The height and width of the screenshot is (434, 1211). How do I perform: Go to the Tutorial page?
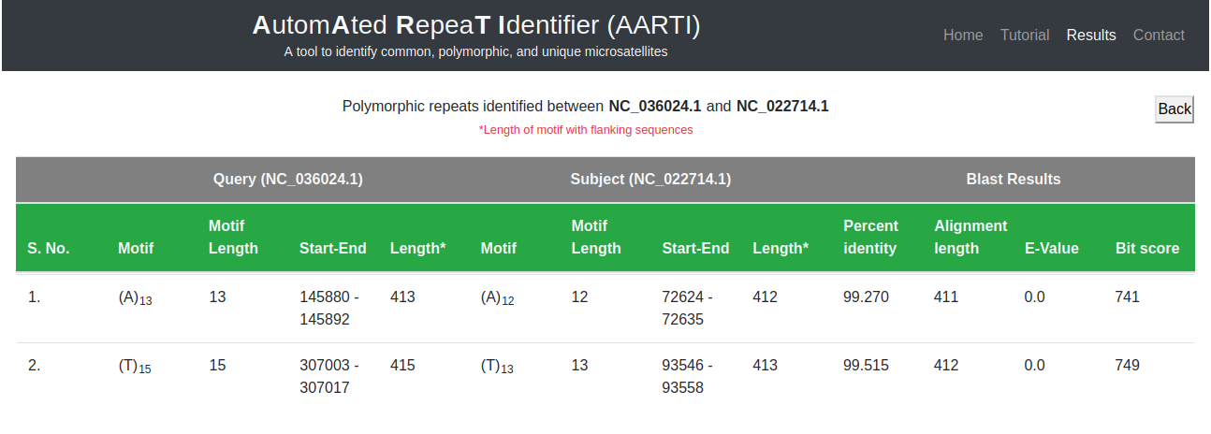coord(1025,36)
